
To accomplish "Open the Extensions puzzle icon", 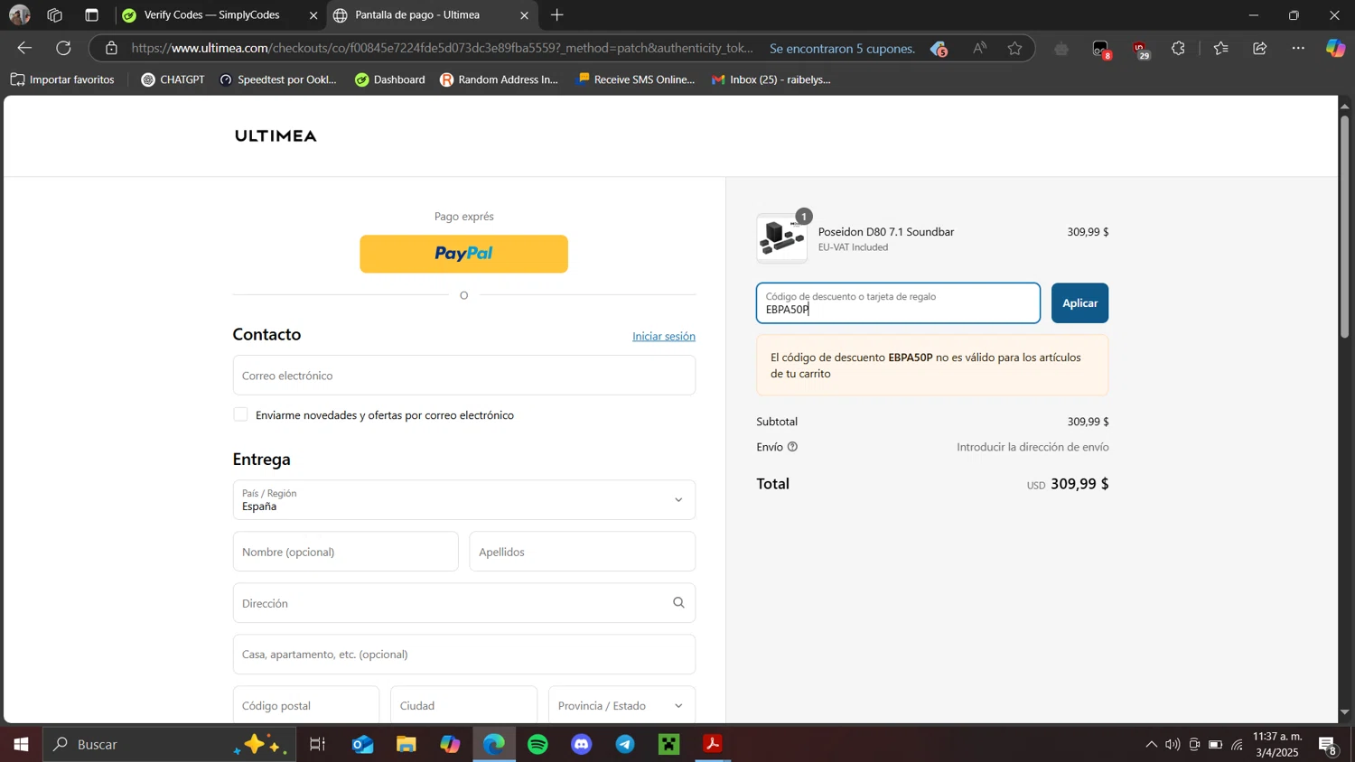I will coord(1179,49).
